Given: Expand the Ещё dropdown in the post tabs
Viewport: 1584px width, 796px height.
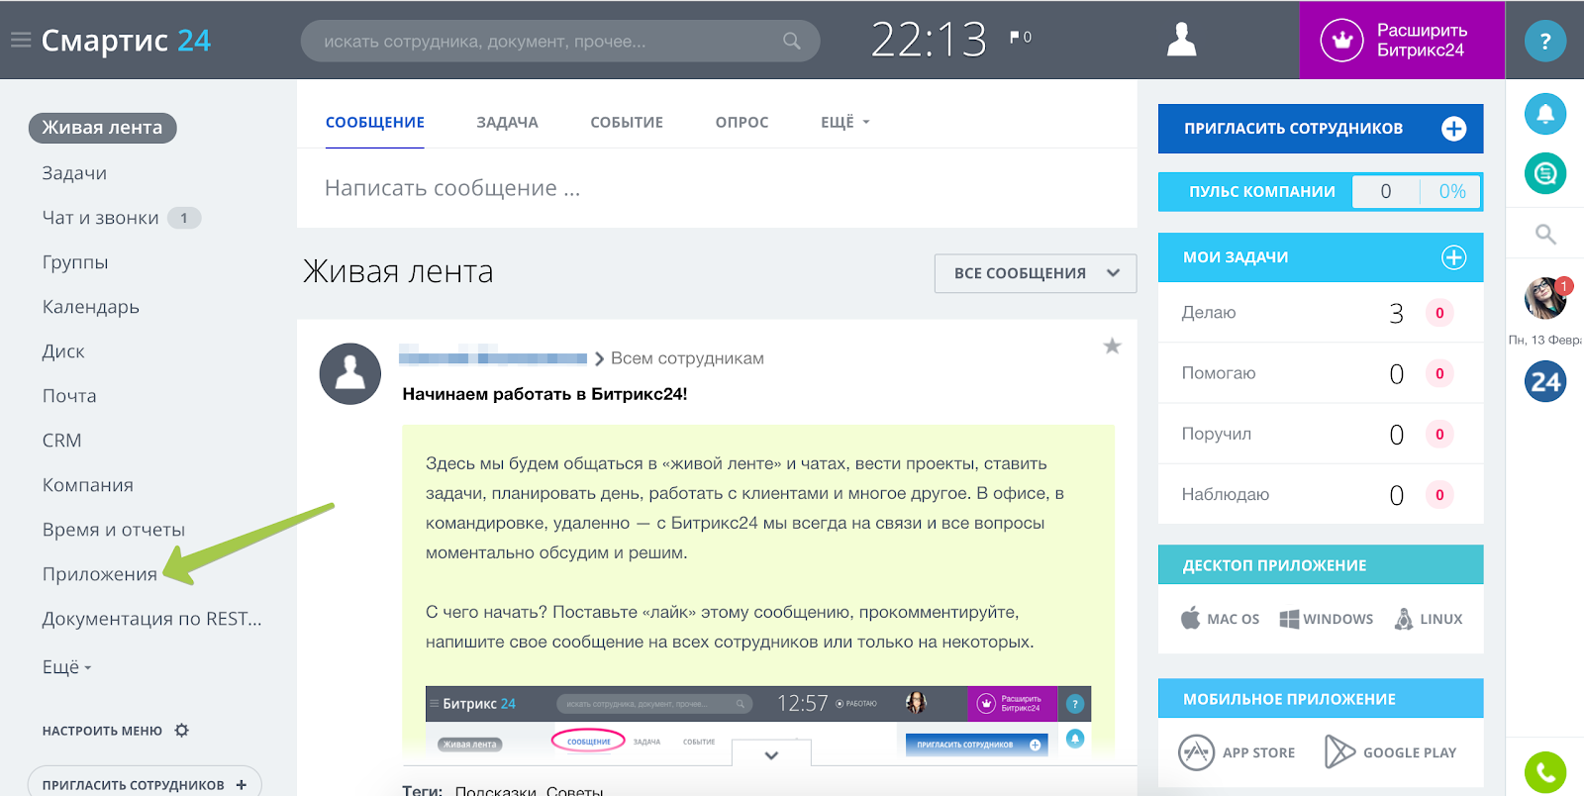Looking at the screenshot, I should coord(844,123).
